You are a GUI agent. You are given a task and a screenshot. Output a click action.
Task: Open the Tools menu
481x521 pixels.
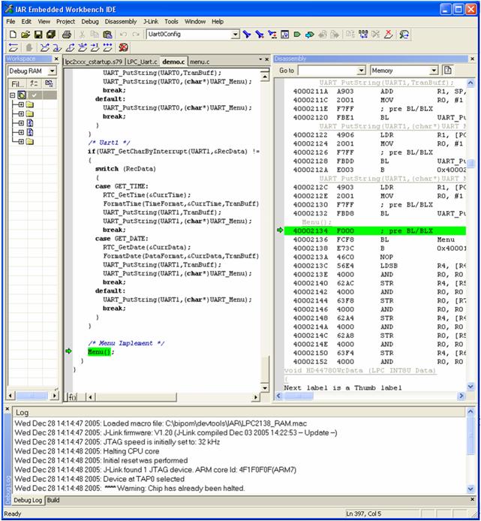point(171,22)
